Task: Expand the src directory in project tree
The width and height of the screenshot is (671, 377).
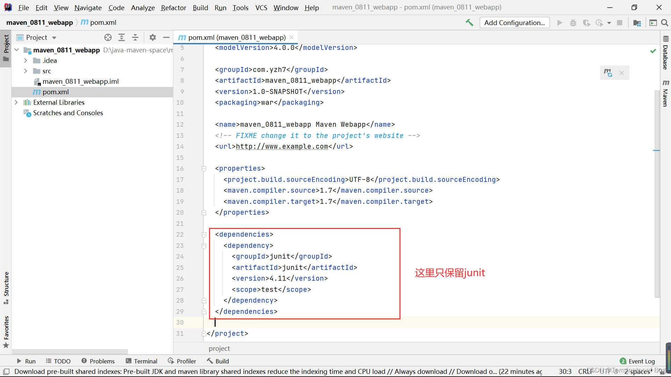Action: (26, 71)
